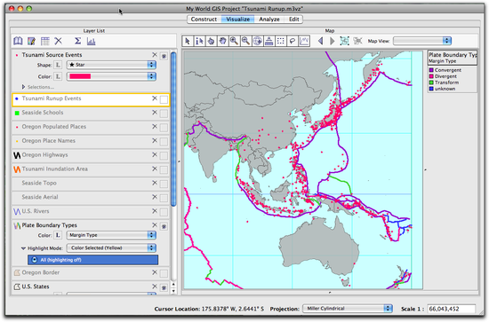Screen dimensions: 489x322
Task: Show the Oregon Place Names layer
Action: click(164, 142)
